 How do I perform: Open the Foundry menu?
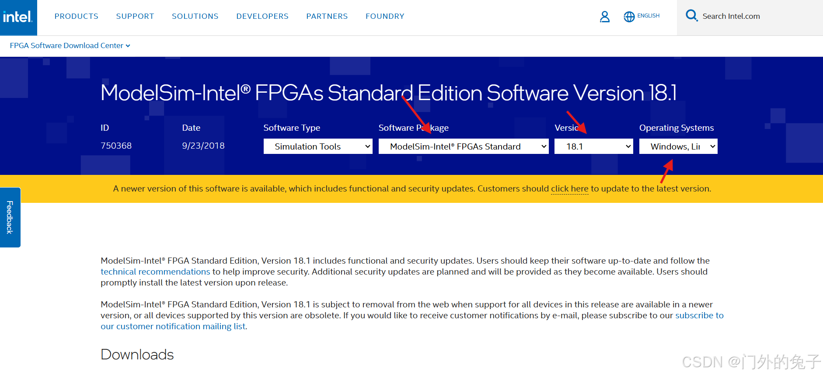coord(385,16)
